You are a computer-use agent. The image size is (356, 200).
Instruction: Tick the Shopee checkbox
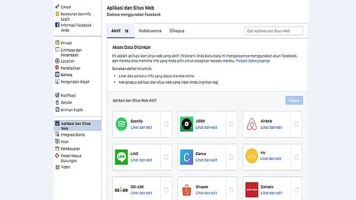click(231, 190)
